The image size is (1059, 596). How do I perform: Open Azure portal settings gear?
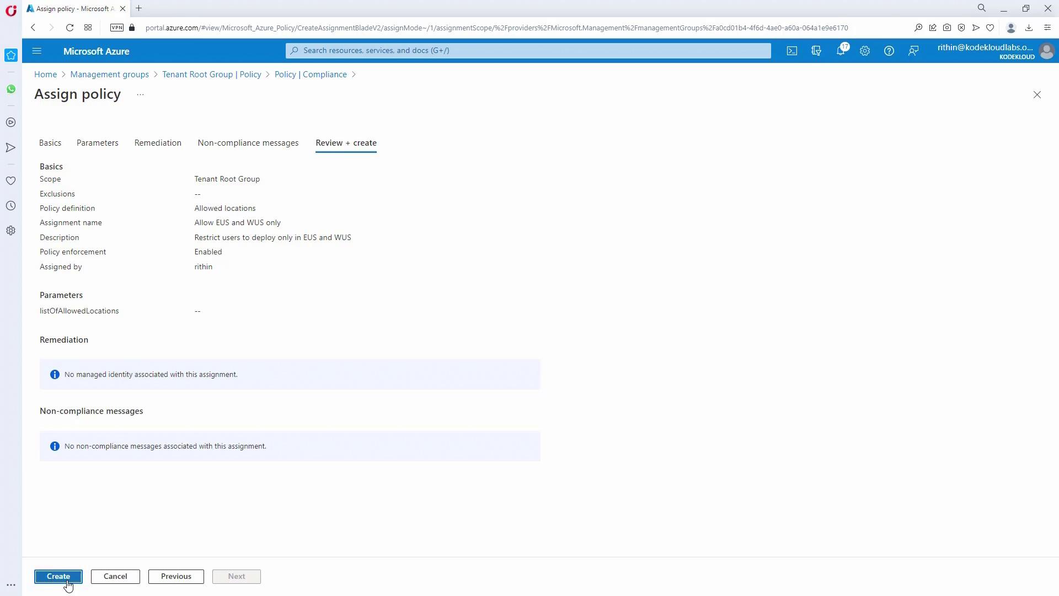click(x=865, y=51)
